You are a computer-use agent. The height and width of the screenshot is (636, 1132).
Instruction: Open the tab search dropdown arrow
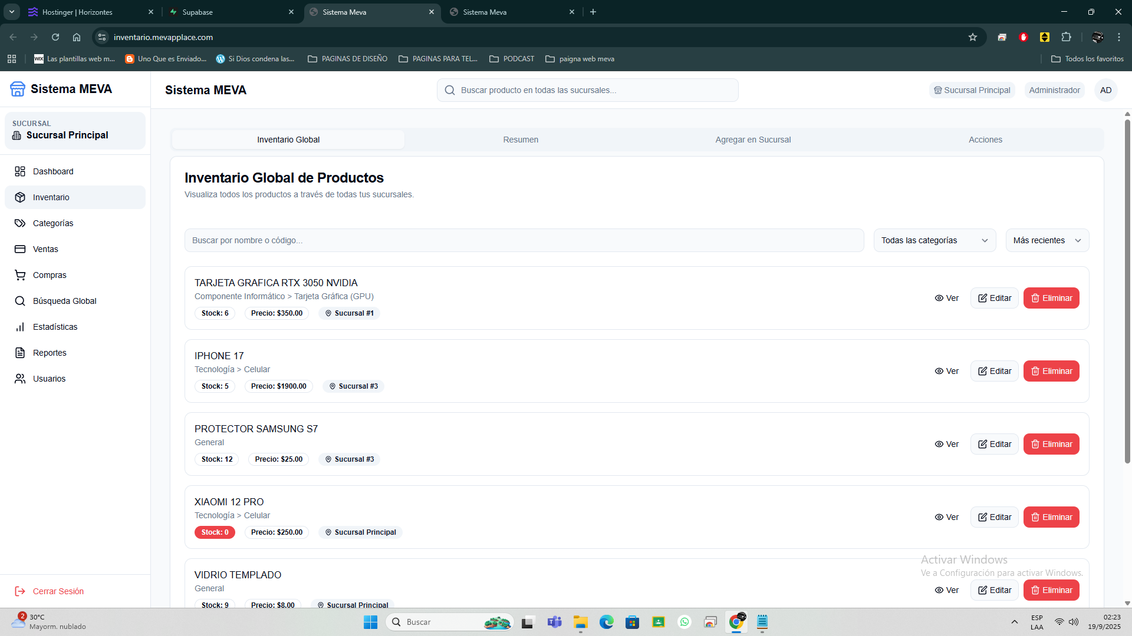(x=11, y=12)
